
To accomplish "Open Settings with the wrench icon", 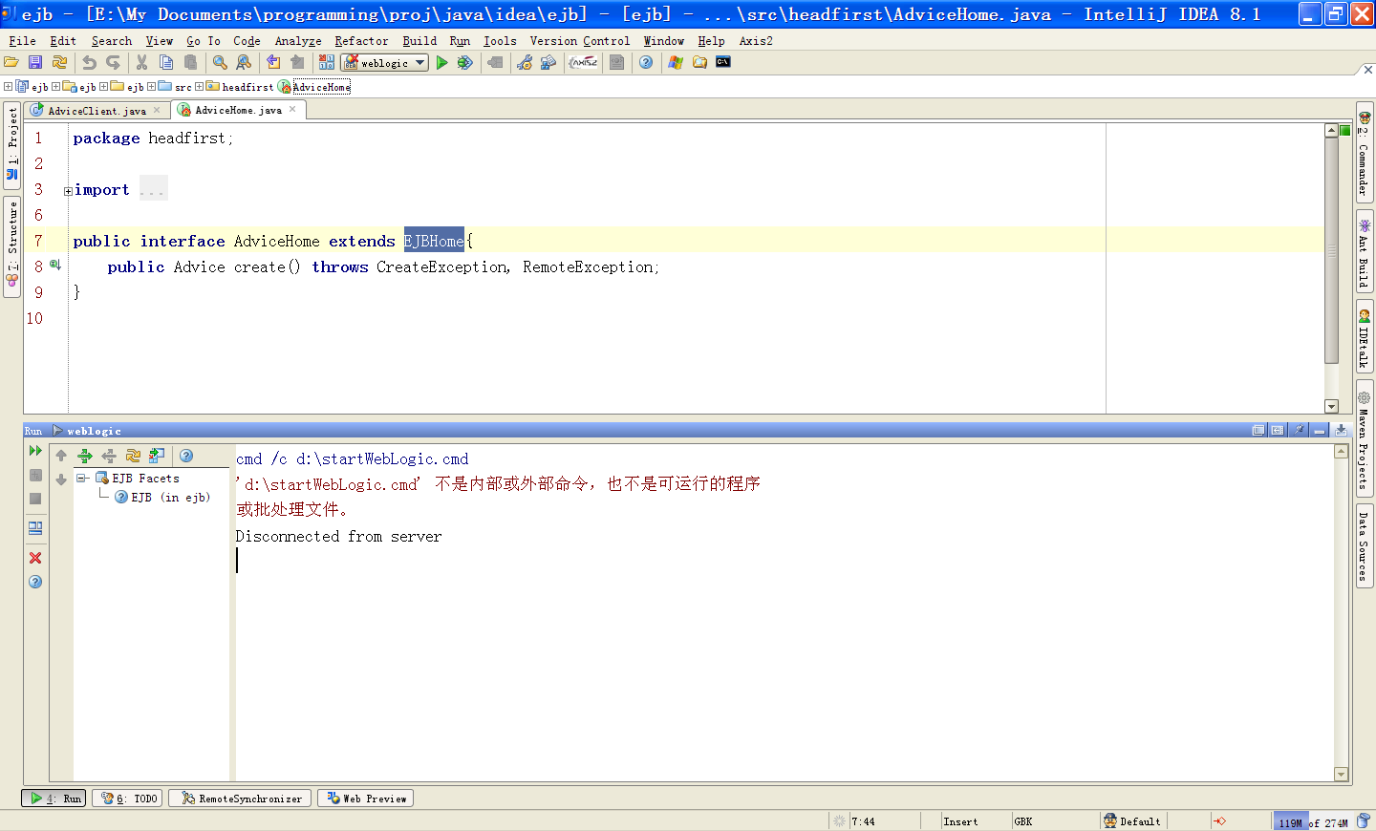I will point(525,62).
